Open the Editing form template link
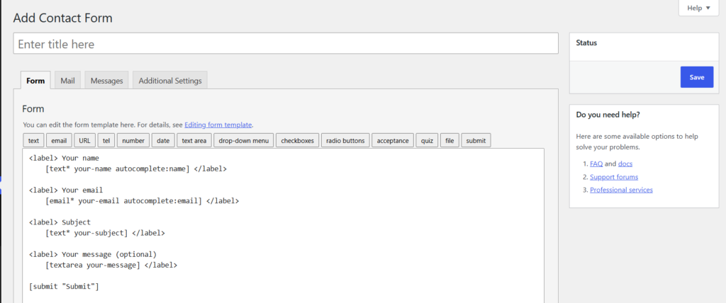The image size is (726, 303). [x=218, y=125]
